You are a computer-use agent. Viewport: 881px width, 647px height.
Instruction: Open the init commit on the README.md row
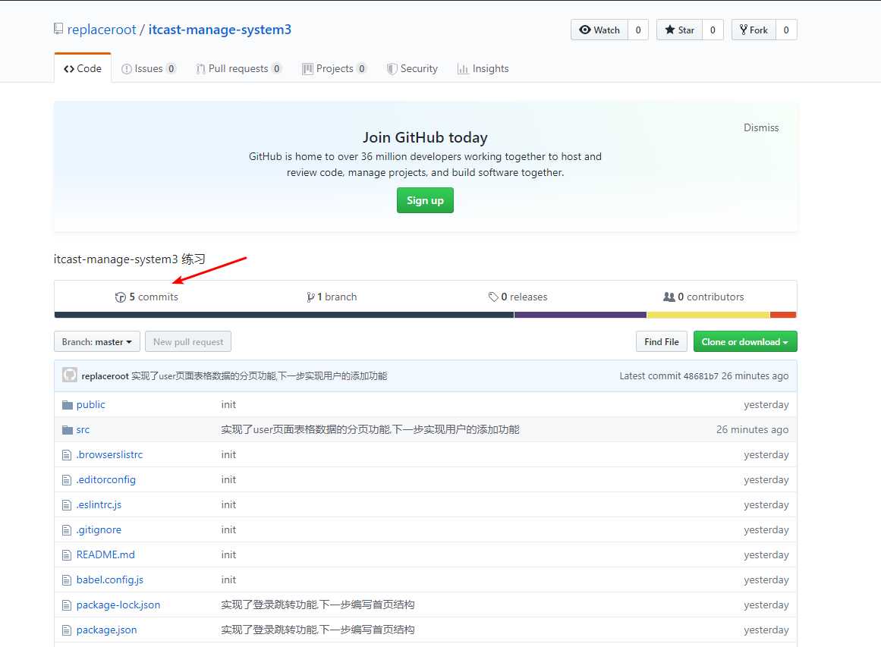(x=228, y=554)
